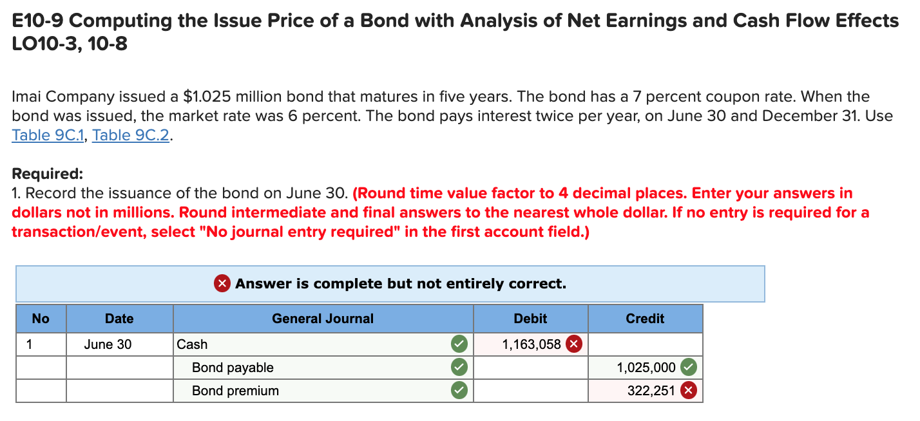
Task: Click the green check beside Cash
Action: pos(459,344)
